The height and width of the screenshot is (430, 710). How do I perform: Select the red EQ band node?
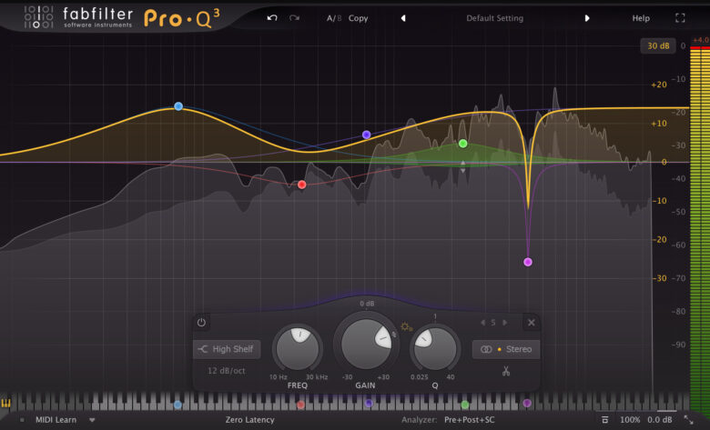point(301,185)
